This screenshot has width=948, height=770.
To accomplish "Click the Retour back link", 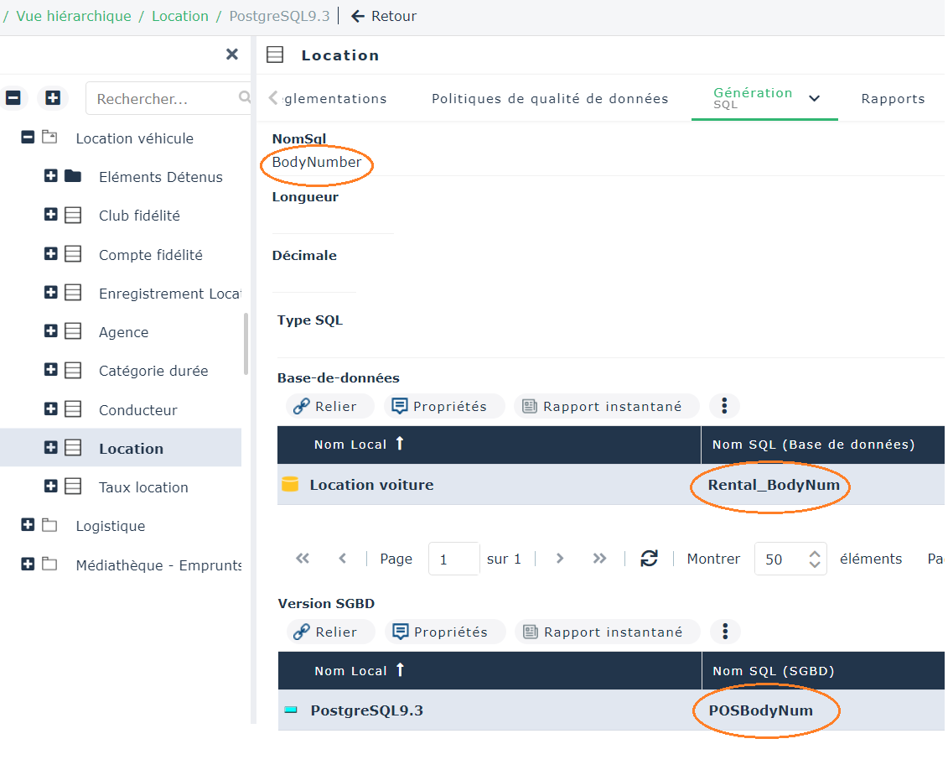I will point(384,16).
